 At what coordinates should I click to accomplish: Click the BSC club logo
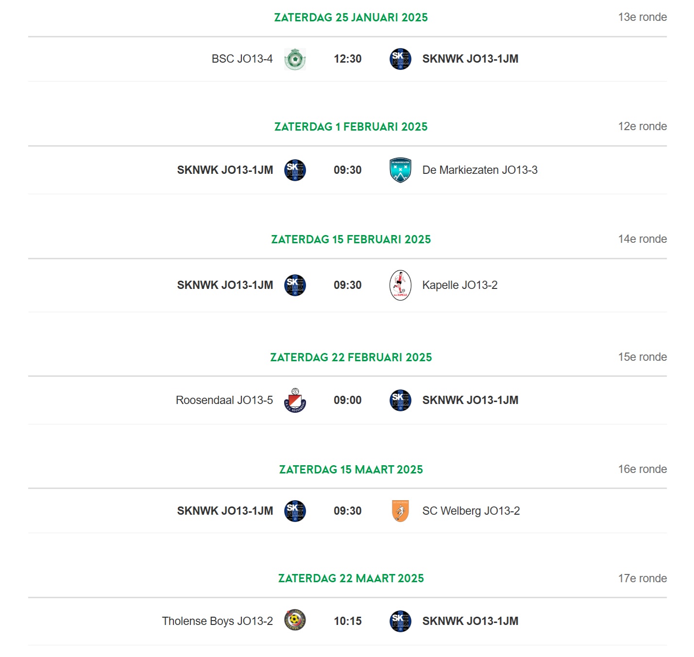click(x=295, y=59)
